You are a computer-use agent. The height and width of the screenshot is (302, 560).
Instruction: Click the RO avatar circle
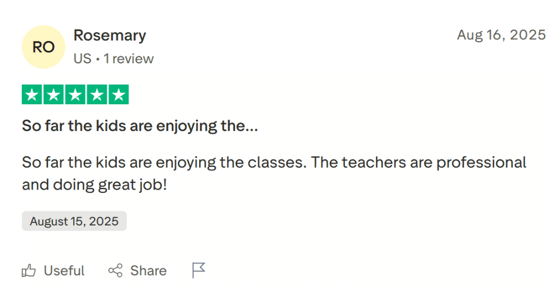coord(43,47)
